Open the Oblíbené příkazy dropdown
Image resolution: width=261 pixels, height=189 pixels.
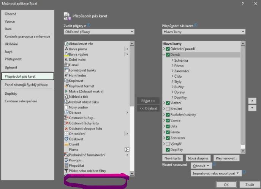99,32
